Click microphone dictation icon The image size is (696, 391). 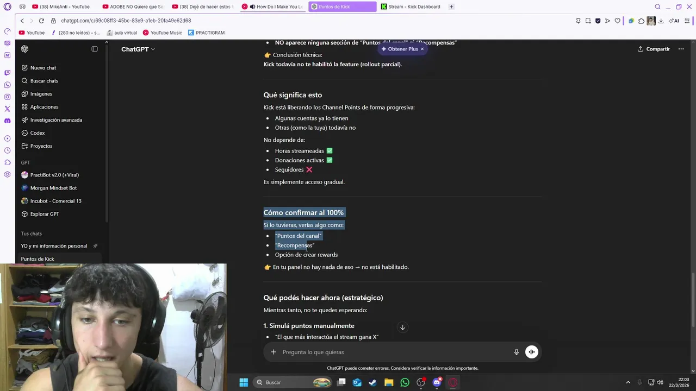point(517,352)
